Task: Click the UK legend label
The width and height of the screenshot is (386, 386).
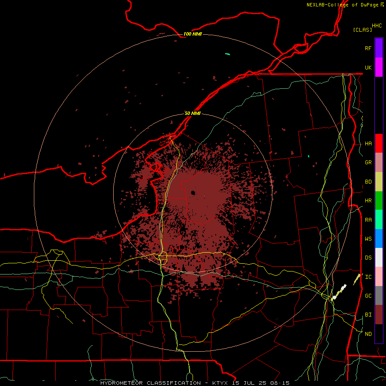Action: coord(368,67)
